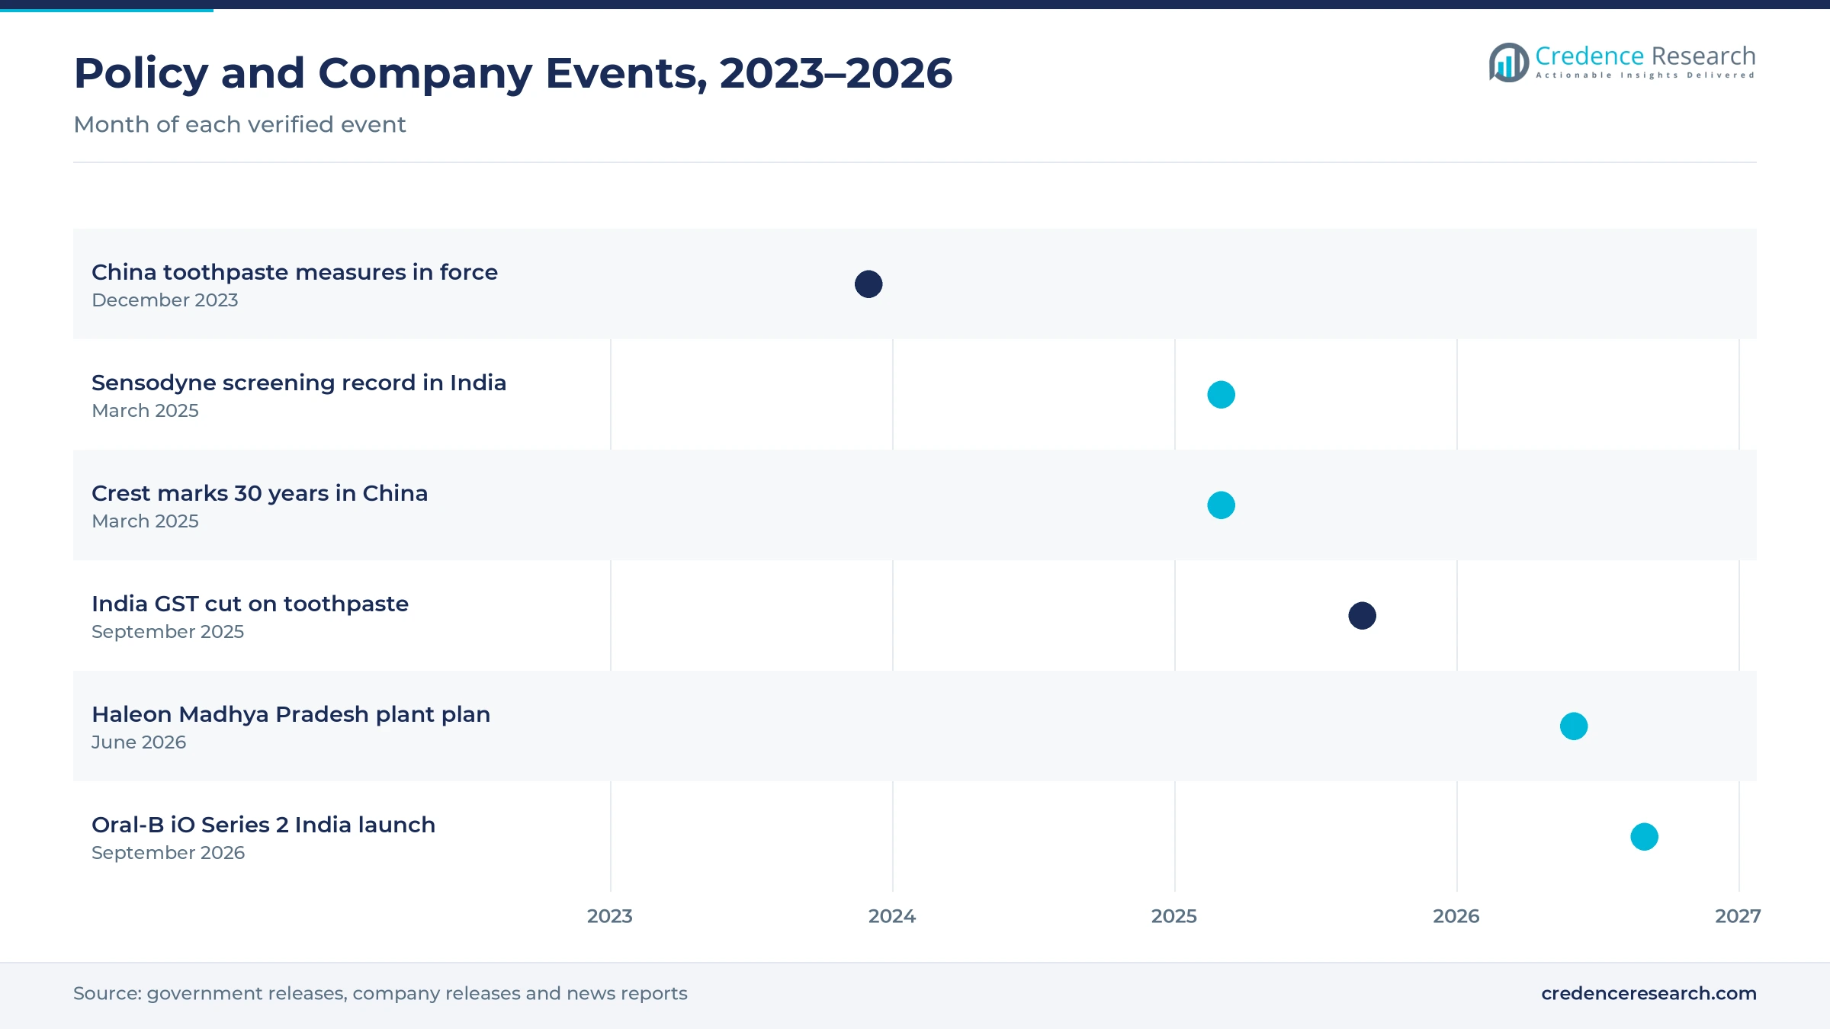
Task: Select the December 2023 China toothpaste marker
Action: 868,284
